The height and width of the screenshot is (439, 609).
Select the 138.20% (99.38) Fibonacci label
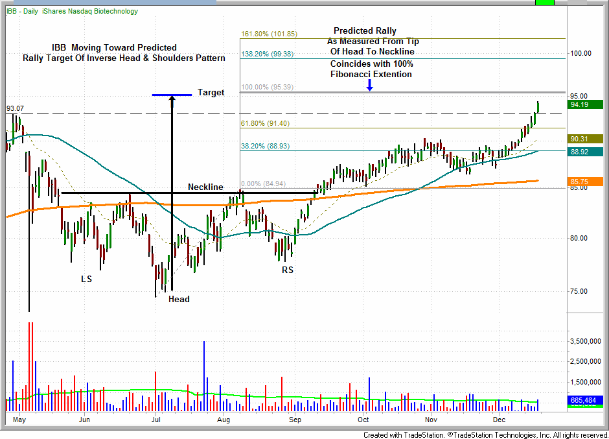267,54
